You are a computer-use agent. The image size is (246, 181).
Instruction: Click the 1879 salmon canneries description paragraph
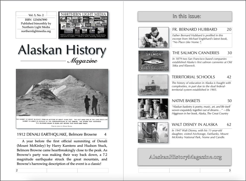coord(202,62)
